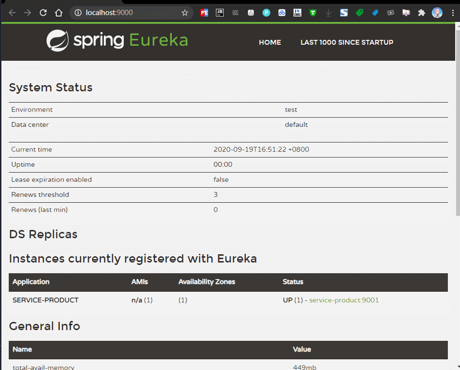Click the AMIs column header
The height and width of the screenshot is (370, 460).
(139, 282)
